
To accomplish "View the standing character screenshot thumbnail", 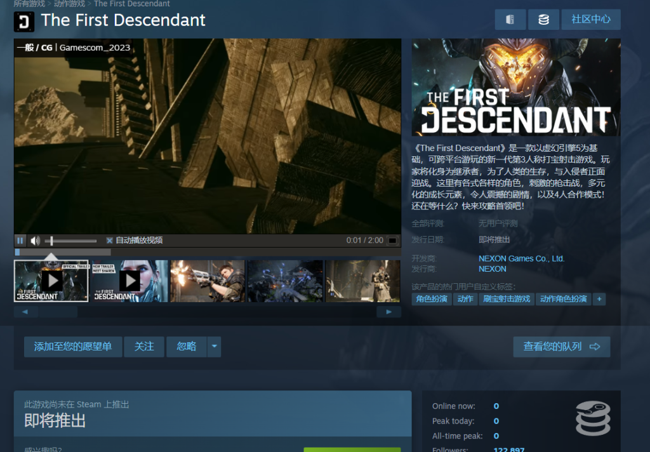I will (x=363, y=281).
